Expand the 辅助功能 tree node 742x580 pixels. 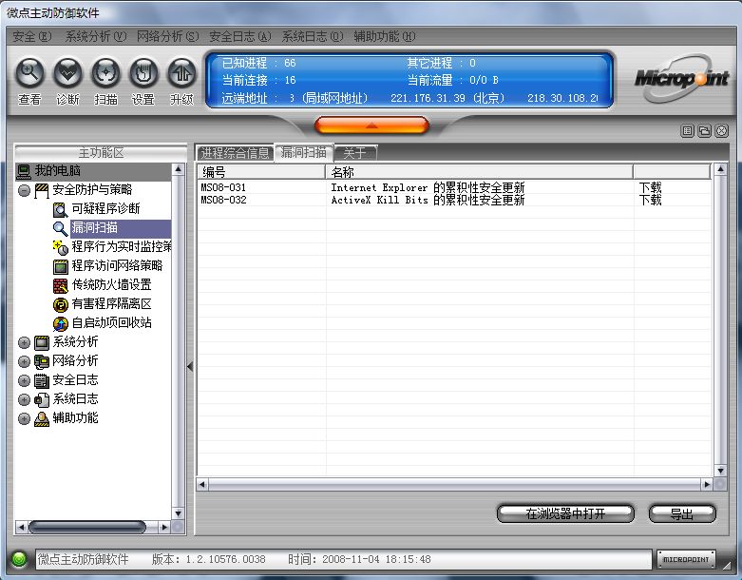(24, 418)
